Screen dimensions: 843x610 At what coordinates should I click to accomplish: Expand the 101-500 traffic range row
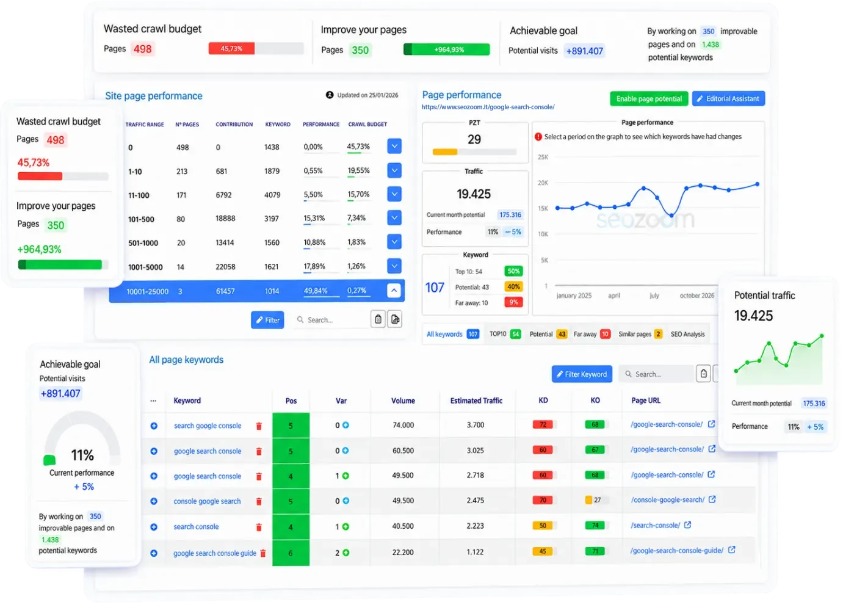tap(394, 218)
